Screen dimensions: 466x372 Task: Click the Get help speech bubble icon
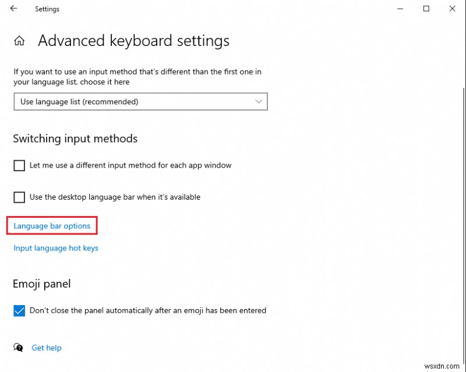pyautogui.click(x=17, y=348)
